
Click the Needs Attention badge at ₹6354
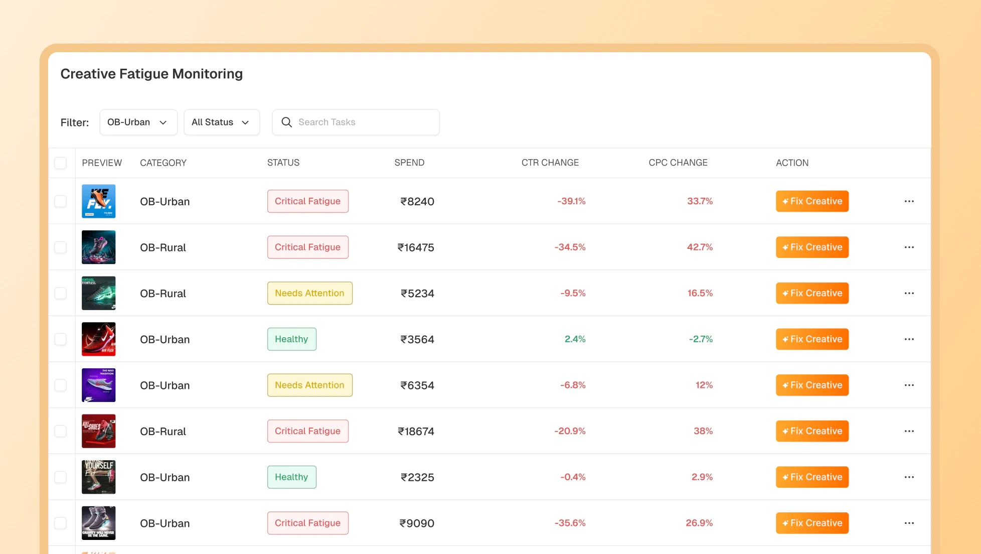click(x=309, y=385)
